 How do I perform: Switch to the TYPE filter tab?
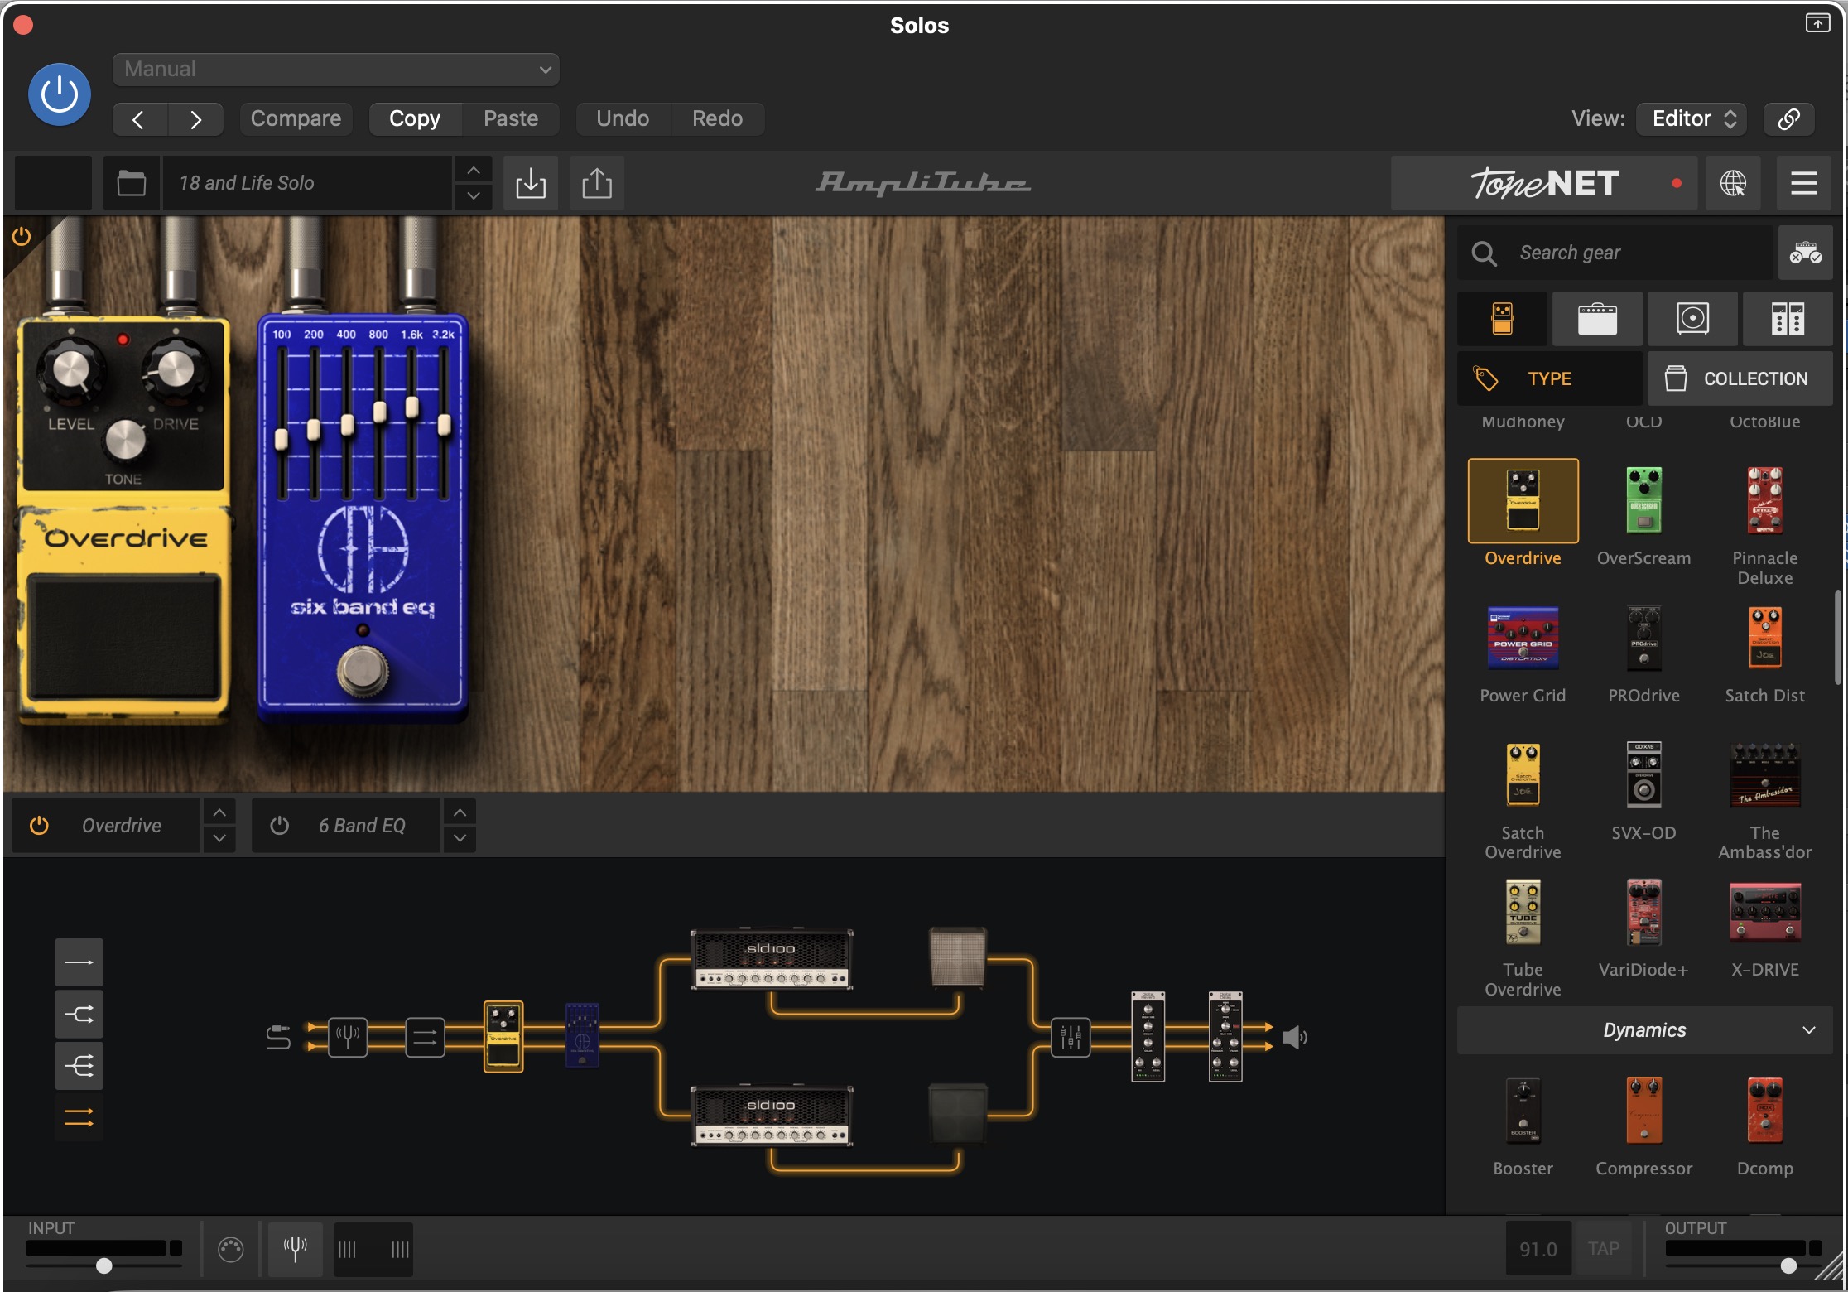pyautogui.click(x=1550, y=378)
